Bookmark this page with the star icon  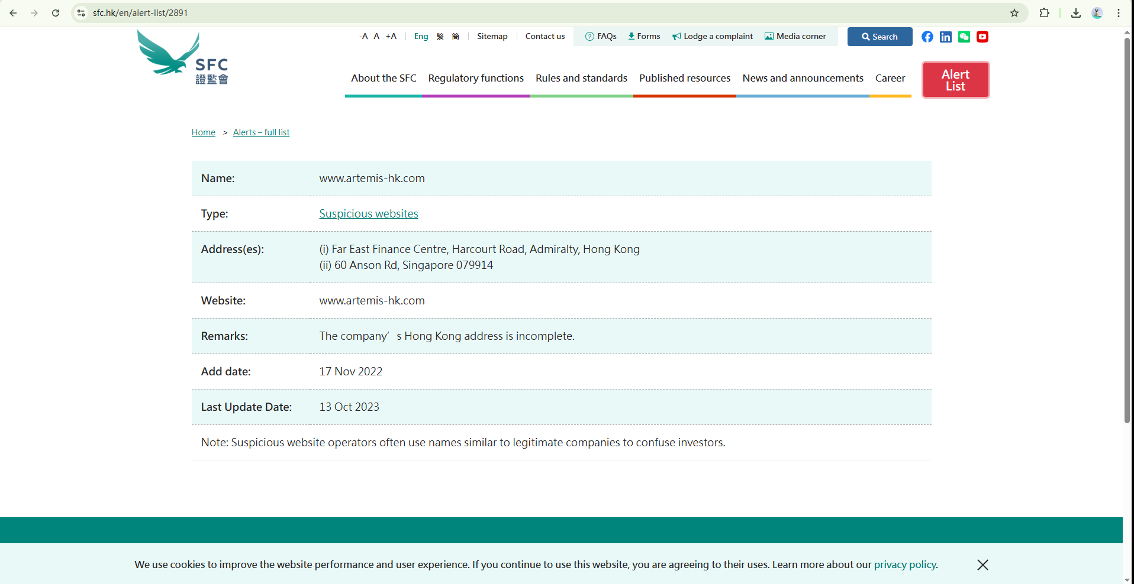point(1014,13)
